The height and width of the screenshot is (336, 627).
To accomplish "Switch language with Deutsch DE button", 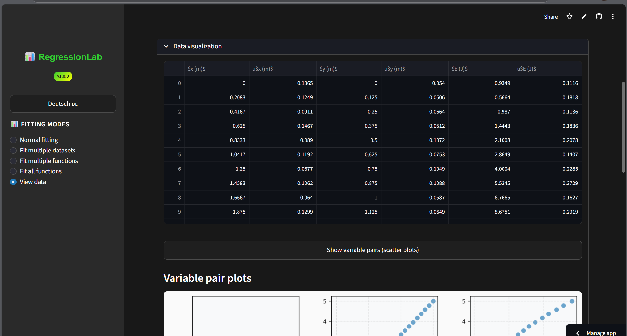I will click(63, 104).
